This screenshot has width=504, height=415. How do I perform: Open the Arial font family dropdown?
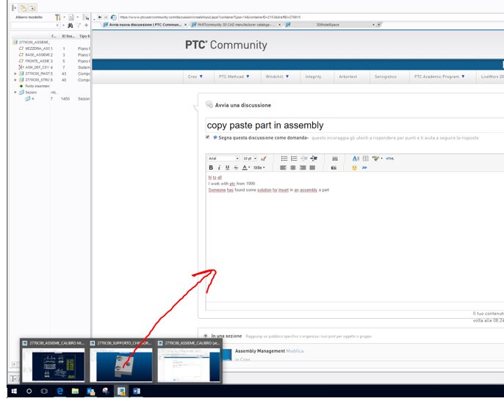point(223,159)
